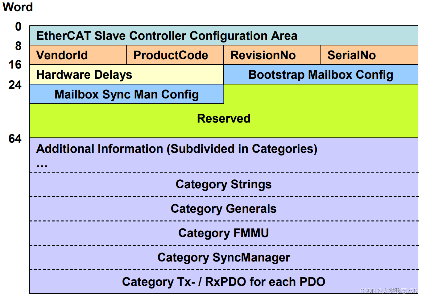Viewport: 422px width, 297px height.
Task: Select the Category SyncManager row
Action: (224, 257)
